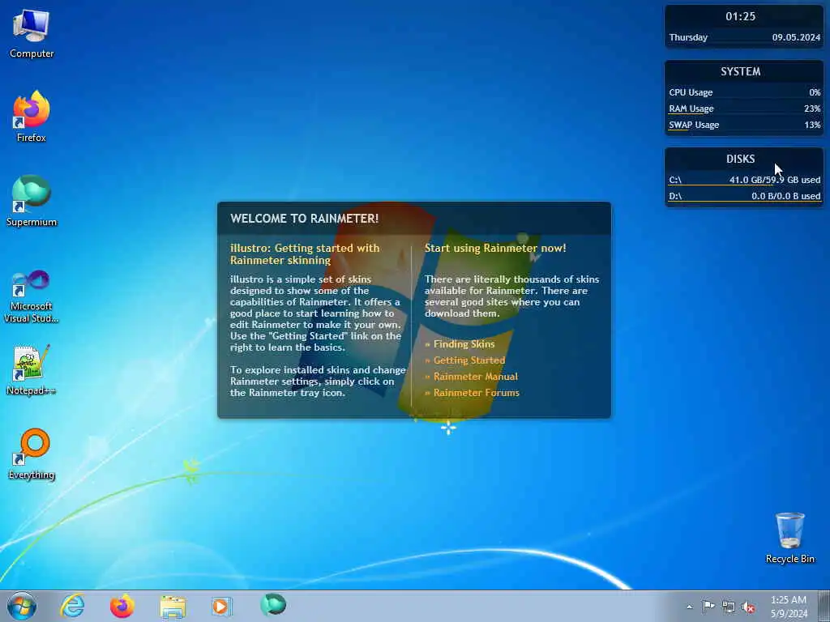Launch Firefox from the taskbar

coord(122,606)
